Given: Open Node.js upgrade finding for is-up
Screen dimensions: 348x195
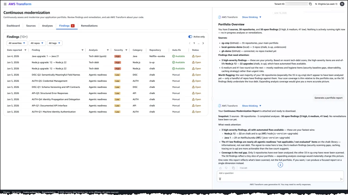Looking at the screenshot, I should pos(49,63).
